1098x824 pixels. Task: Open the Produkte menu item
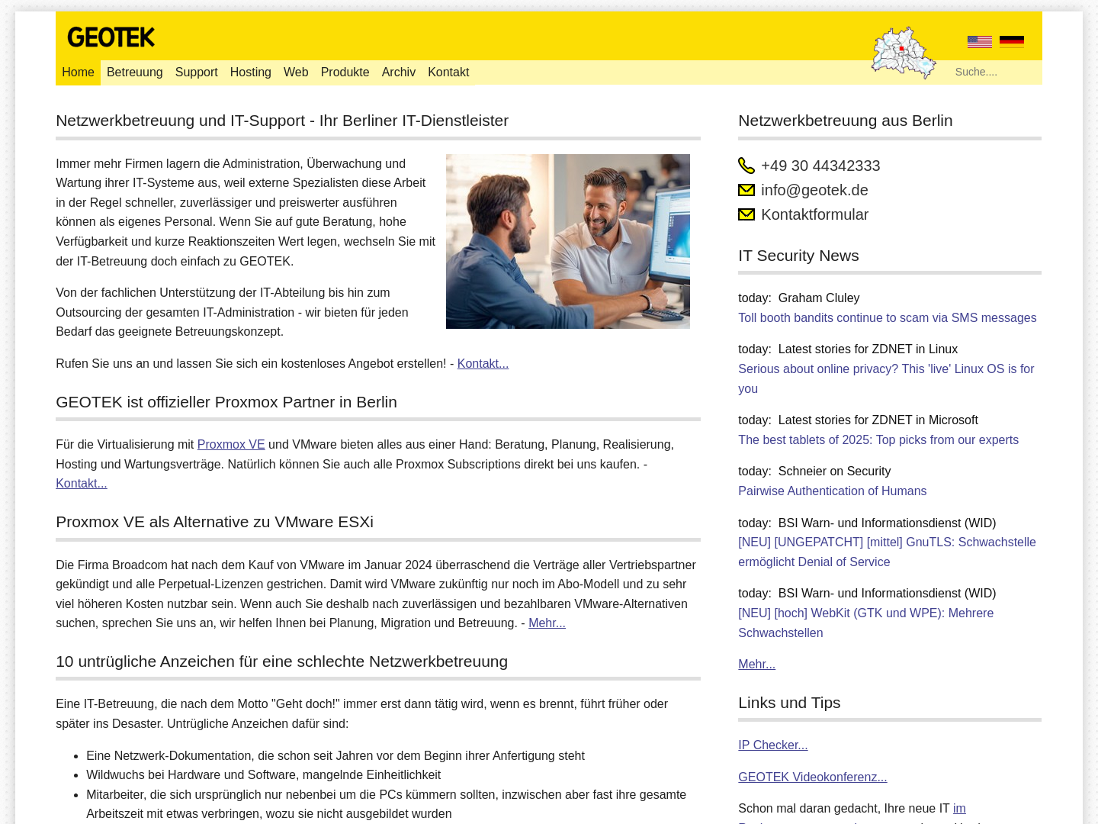pyautogui.click(x=345, y=72)
